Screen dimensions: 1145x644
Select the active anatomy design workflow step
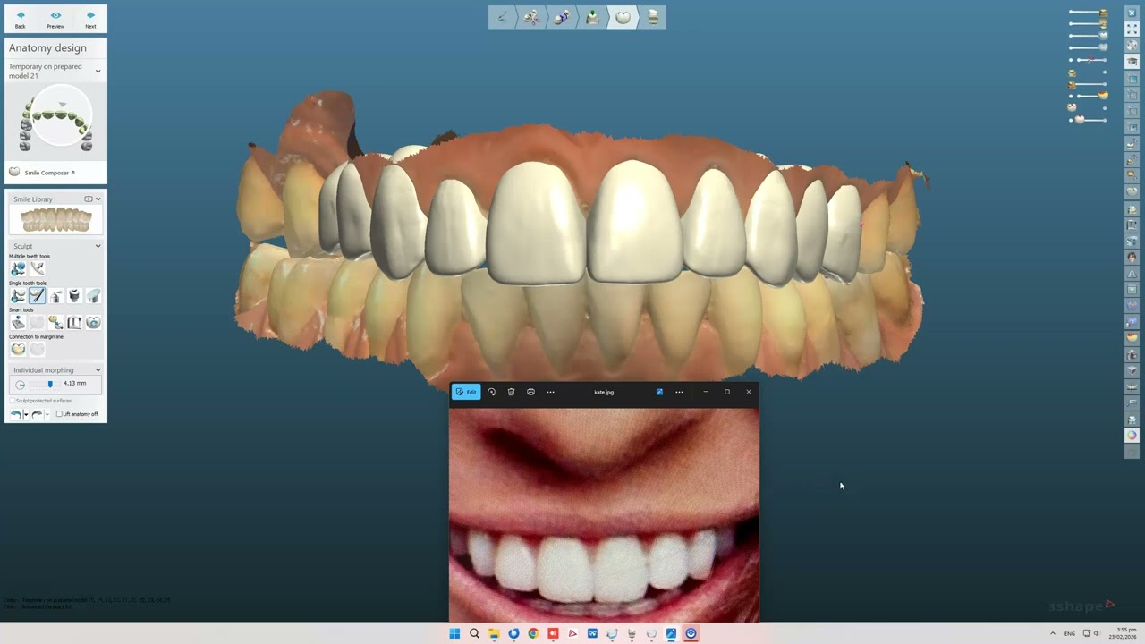[x=623, y=17]
